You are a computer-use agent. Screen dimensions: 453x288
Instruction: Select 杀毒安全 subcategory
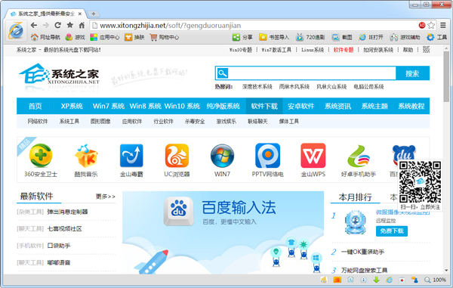(x=195, y=122)
